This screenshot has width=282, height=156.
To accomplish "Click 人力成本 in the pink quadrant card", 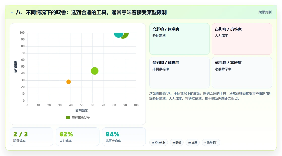I will click(x=221, y=35).
